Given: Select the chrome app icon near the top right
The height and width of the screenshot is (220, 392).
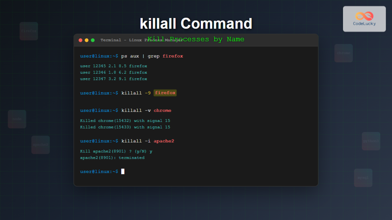Looking at the screenshot, I should tap(343, 53).
